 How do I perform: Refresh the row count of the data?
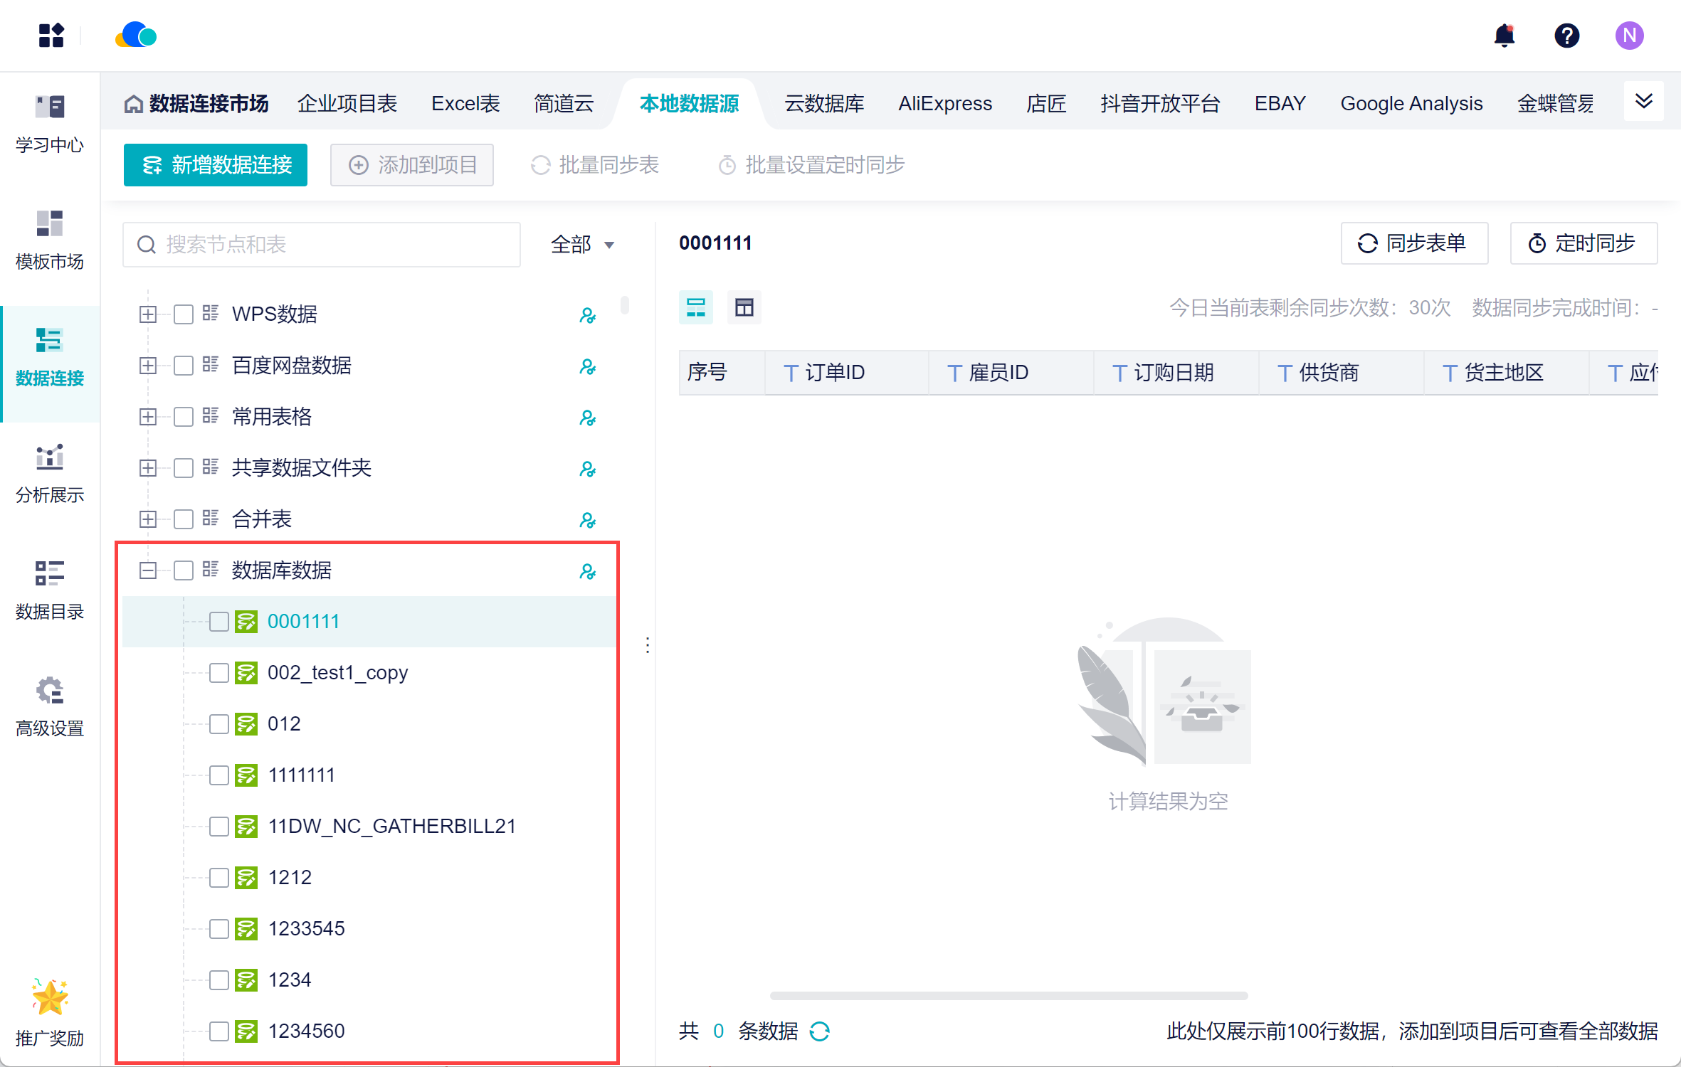click(x=820, y=1031)
